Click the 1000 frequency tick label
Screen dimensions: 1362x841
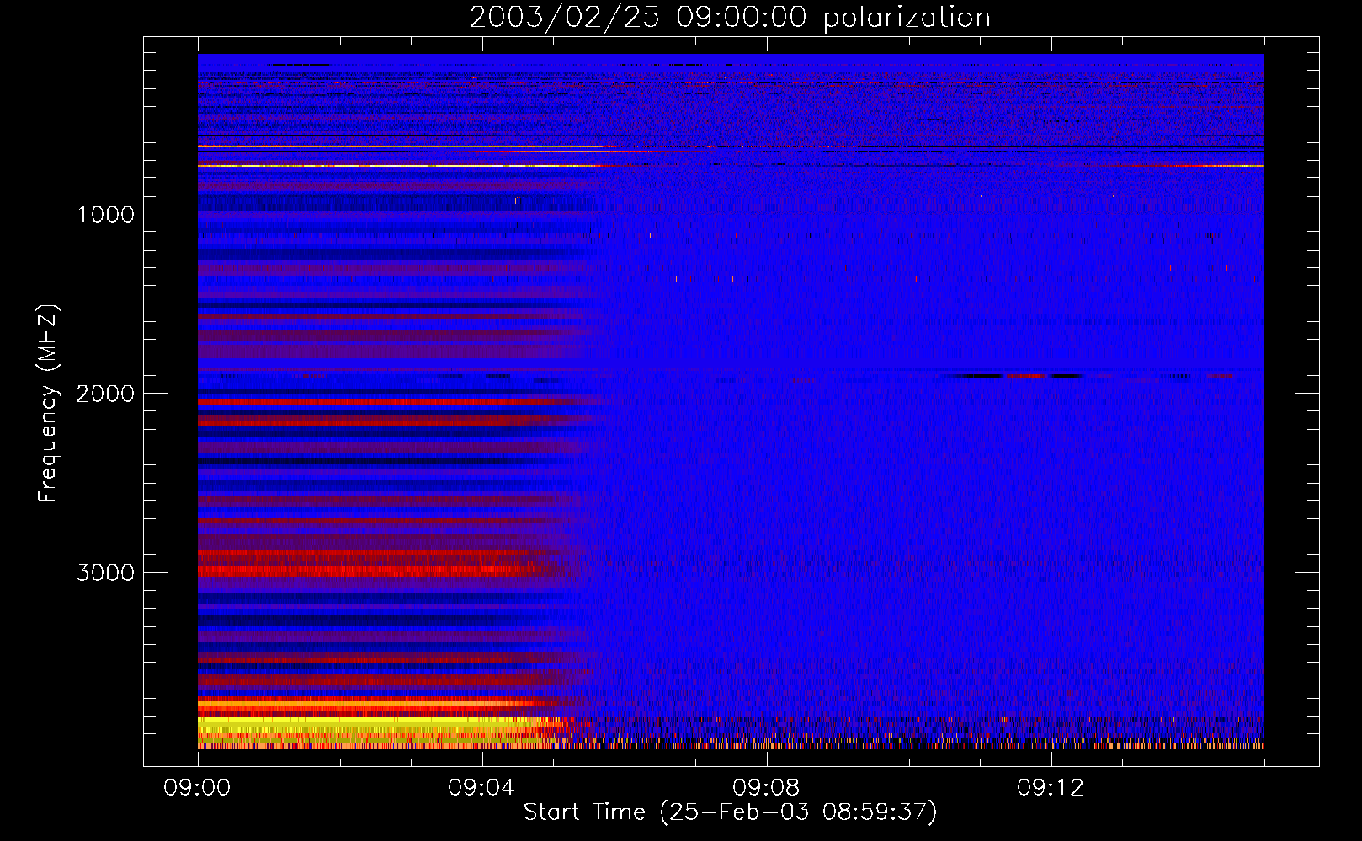(x=105, y=214)
